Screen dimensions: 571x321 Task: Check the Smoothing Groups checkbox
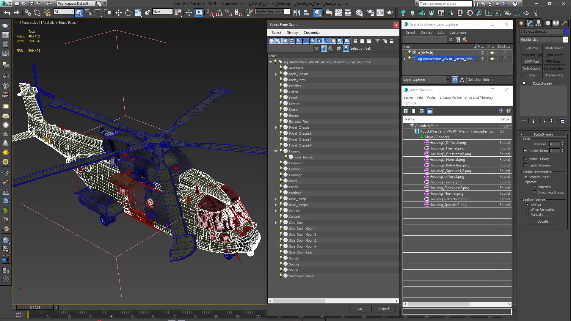(x=534, y=192)
